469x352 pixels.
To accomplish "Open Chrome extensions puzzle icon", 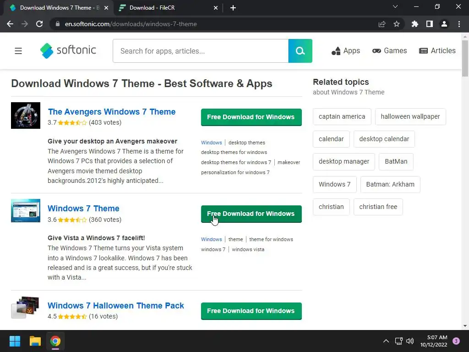I will coord(414,24).
